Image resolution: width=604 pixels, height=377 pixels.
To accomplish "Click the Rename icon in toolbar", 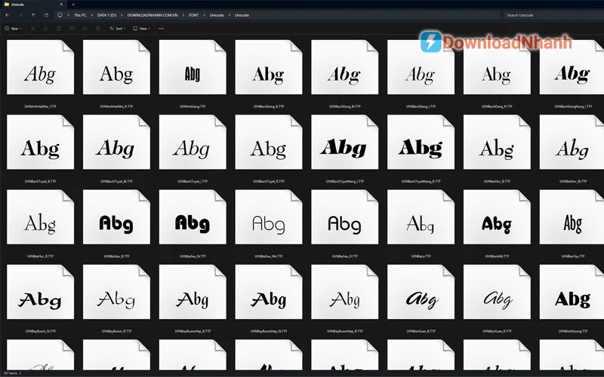I will pyautogui.click(x=72, y=29).
